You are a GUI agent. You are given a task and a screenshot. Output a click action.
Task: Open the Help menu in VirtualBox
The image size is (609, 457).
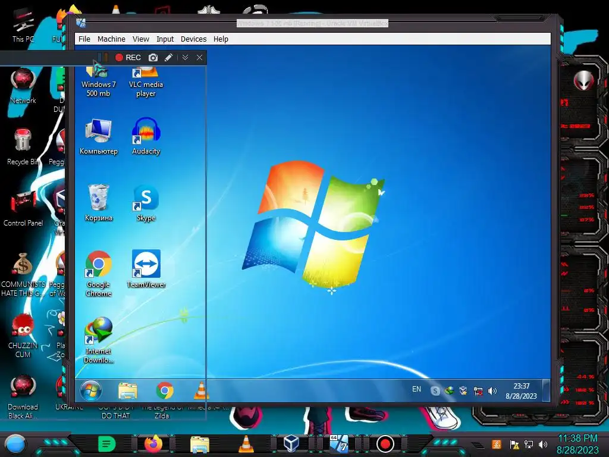221,39
